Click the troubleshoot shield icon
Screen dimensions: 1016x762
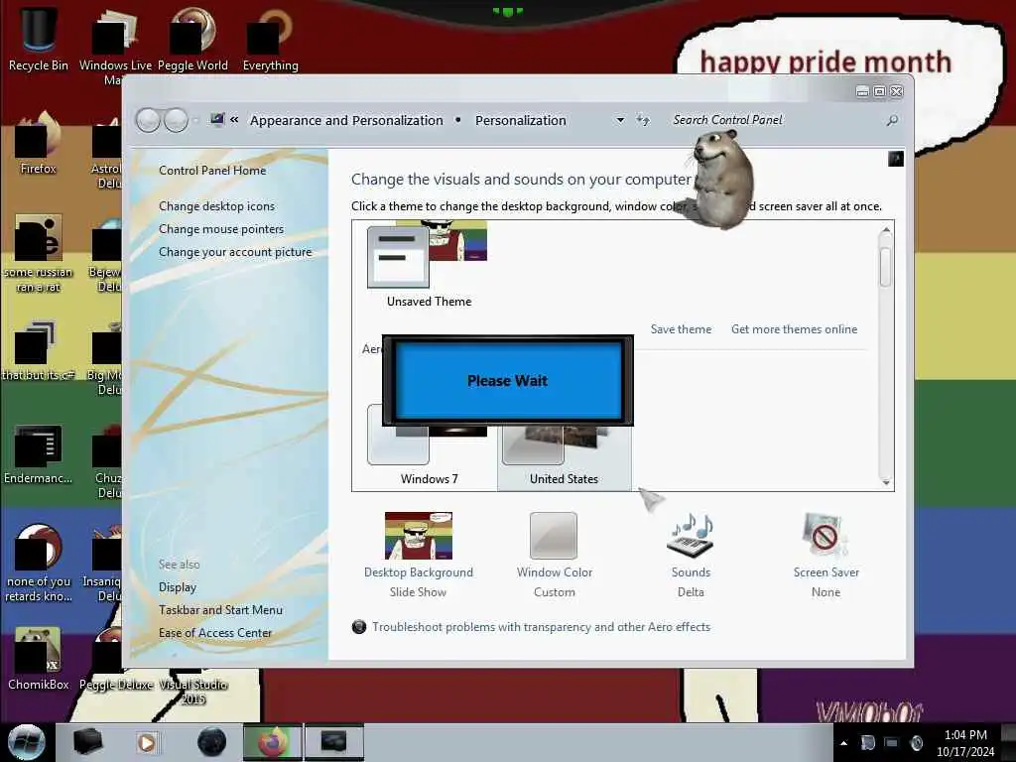[x=359, y=627]
